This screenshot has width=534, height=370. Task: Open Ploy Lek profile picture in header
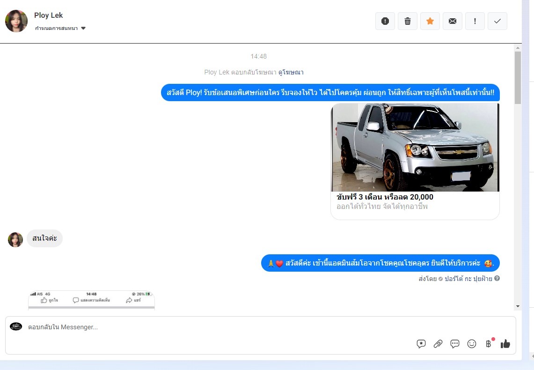click(x=16, y=21)
